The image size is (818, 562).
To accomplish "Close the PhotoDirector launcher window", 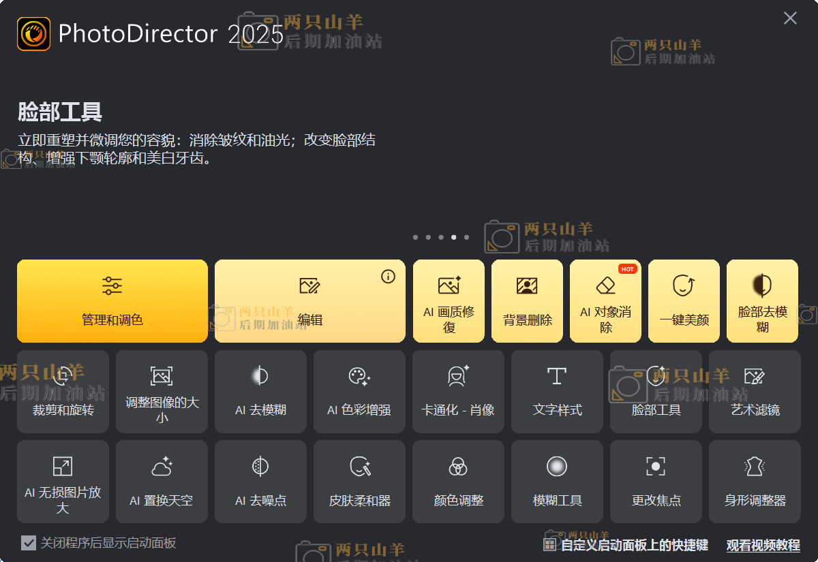I will coord(790,18).
